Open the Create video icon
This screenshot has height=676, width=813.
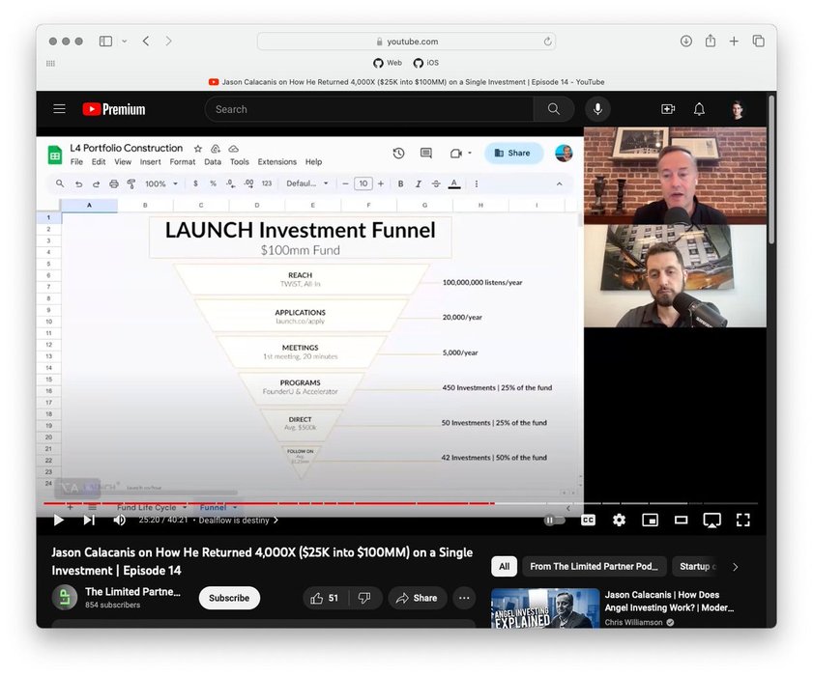pos(667,109)
